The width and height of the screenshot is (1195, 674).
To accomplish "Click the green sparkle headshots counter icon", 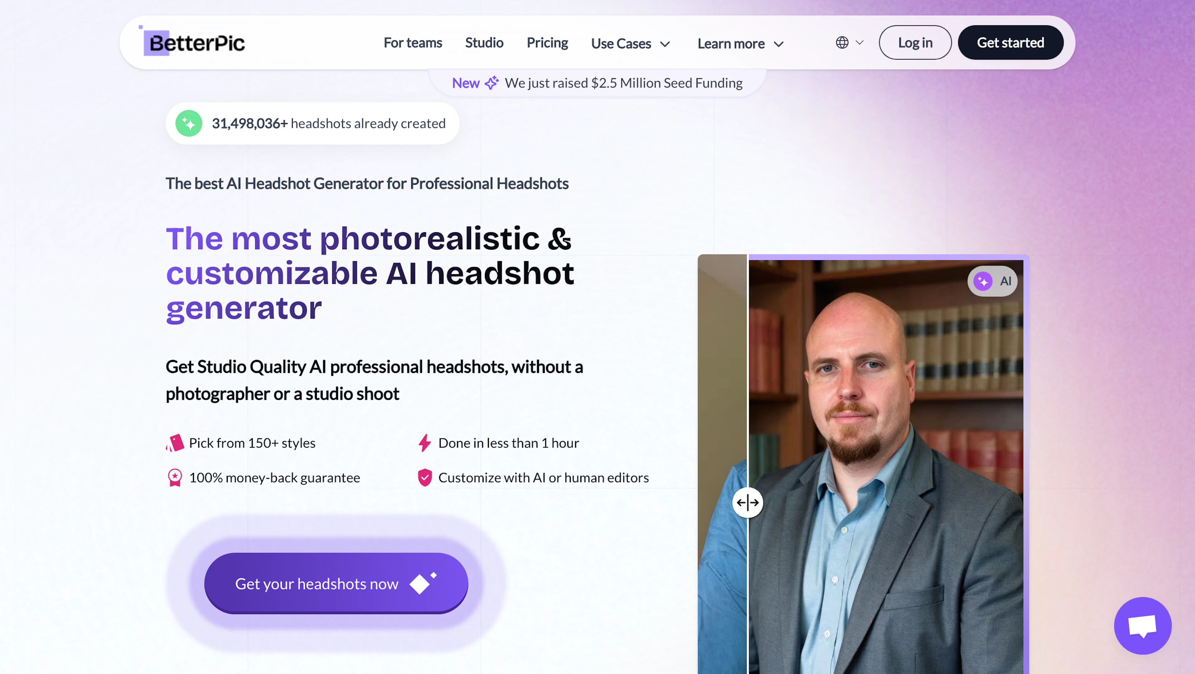I will 188,123.
